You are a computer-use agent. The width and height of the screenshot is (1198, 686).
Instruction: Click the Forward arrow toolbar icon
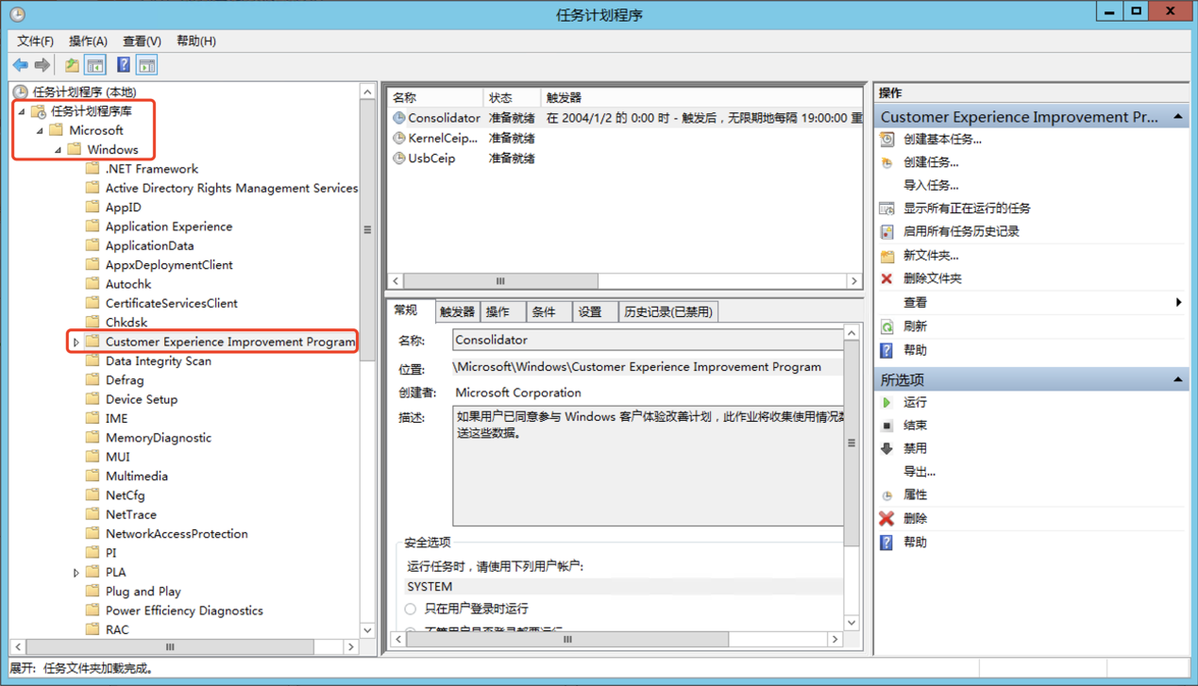click(42, 65)
